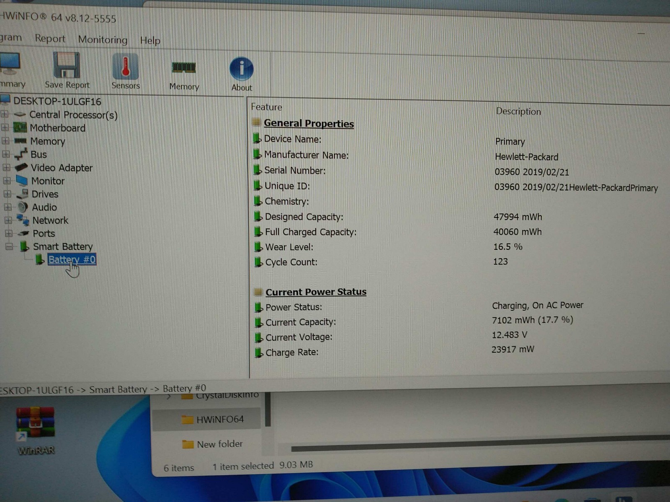Select the Designed Capacity value 47994 mWh
Screen dimensions: 670x502
click(x=518, y=217)
